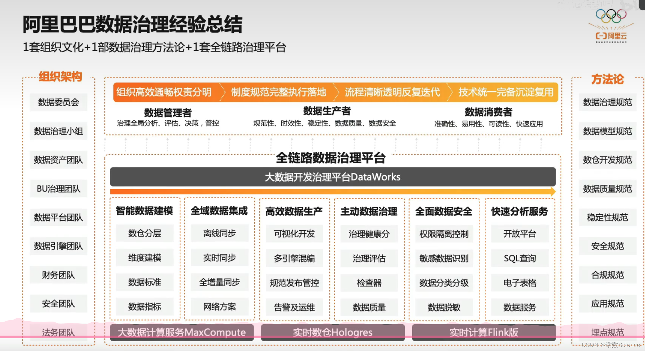The height and width of the screenshot is (351, 645).
Task: Click SQL查询 item
Action: tap(520, 258)
